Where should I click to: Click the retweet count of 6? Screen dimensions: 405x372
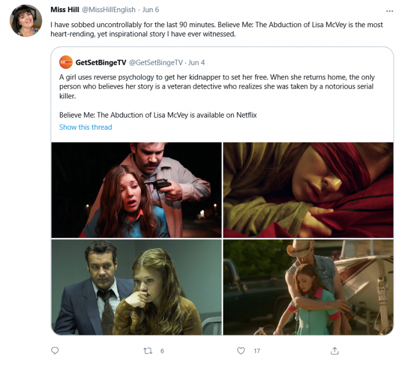click(x=162, y=351)
